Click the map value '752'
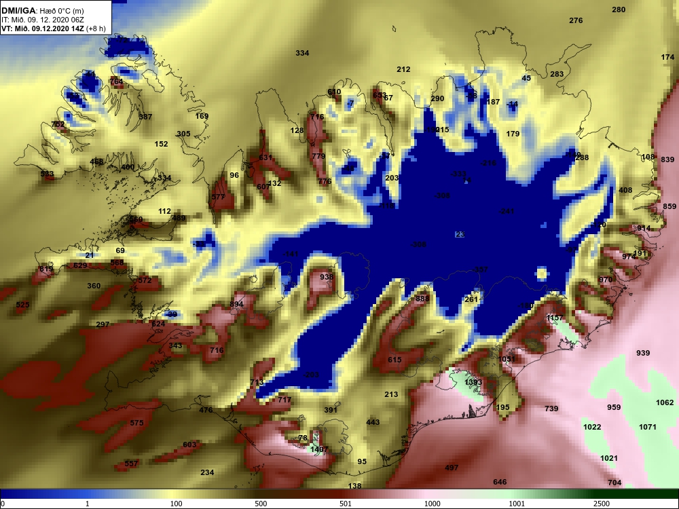This screenshot has width=679, height=509. (x=58, y=125)
